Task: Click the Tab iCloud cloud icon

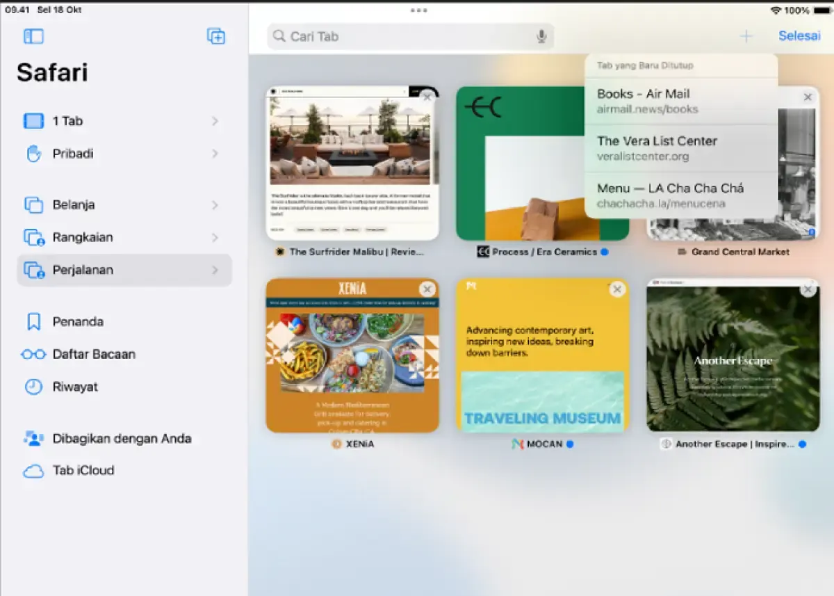Action: click(x=33, y=471)
